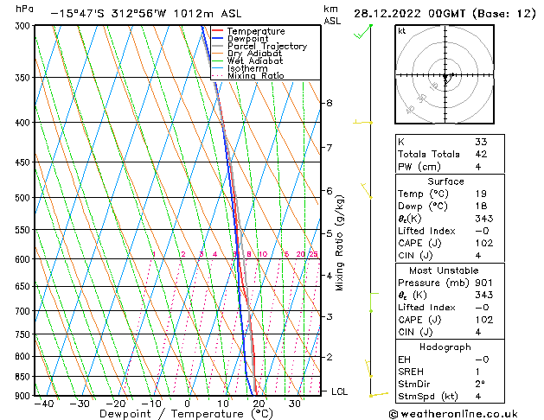Click the EH row label
The width and height of the screenshot is (544, 420).
[404, 360]
